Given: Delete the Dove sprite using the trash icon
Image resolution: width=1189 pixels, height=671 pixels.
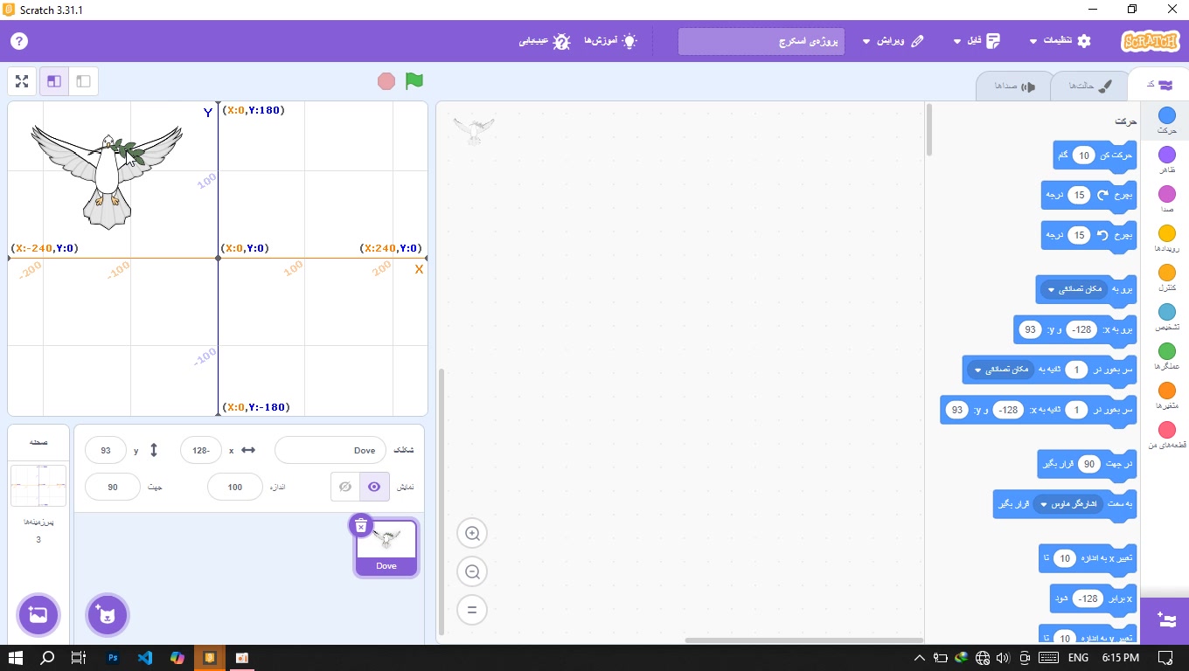Looking at the screenshot, I should tap(360, 525).
